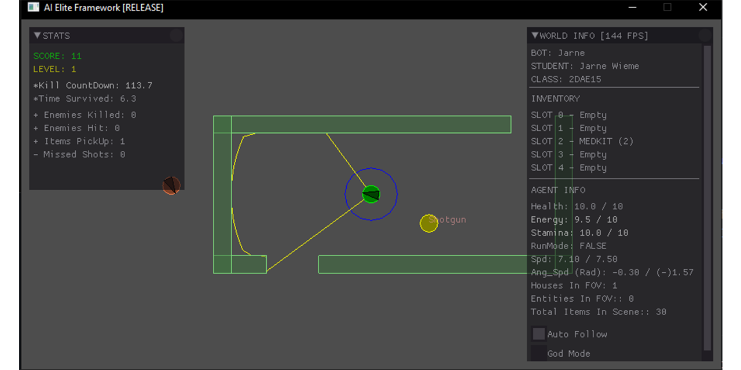The height and width of the screenshot is (370, 741).
Task: Select SLOT 2 containing MEDKIT (2)
Action: tap(582, 141)
